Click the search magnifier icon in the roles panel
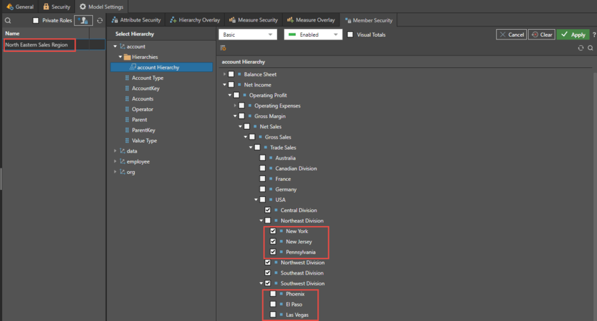The height and width of the screenshot is (321, 597). [8, 21]
